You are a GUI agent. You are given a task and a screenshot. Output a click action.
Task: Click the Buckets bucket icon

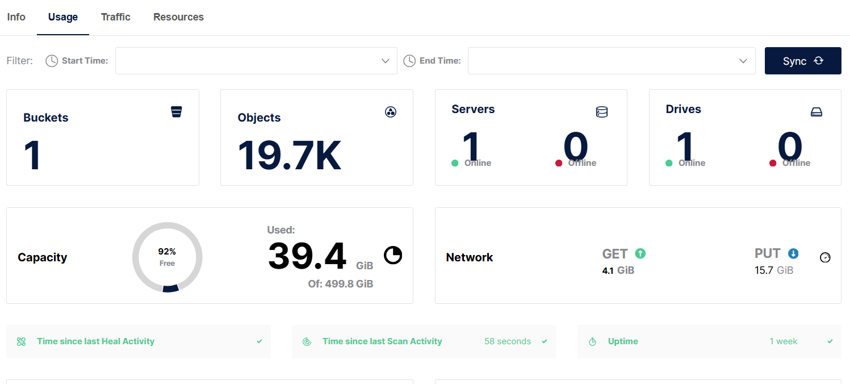pos(177,112)
